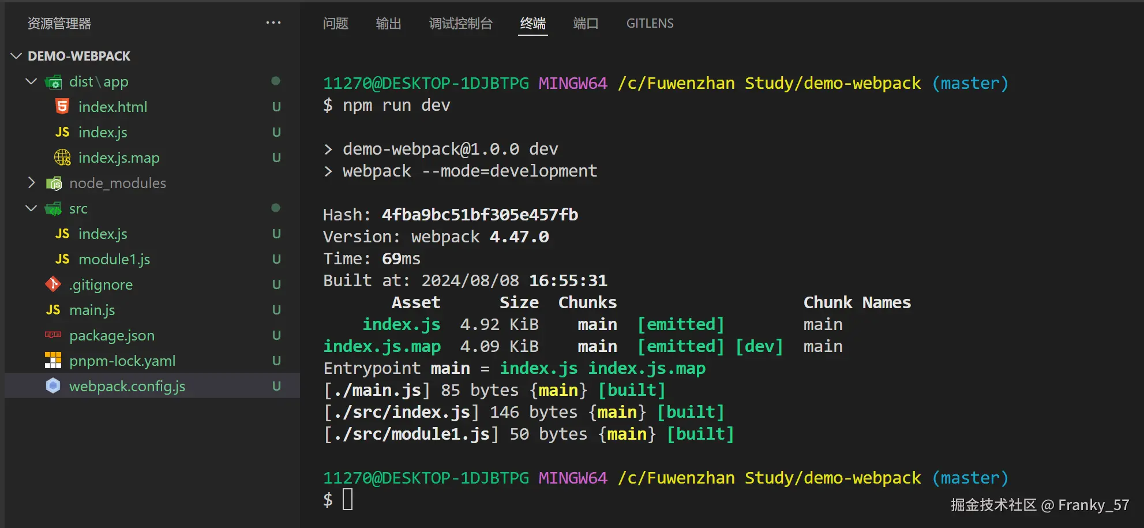Click index.js.map in the Asset column
Viewport: 1144px width, 528px height.
click(x=382, y=346)
